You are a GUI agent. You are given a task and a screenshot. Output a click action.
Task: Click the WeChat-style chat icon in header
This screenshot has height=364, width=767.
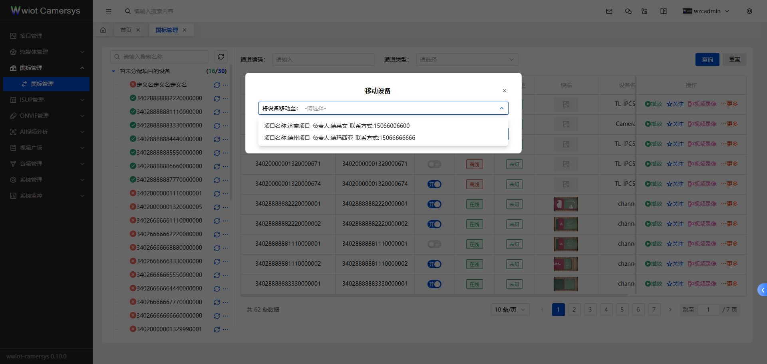[x=628, y=11]
